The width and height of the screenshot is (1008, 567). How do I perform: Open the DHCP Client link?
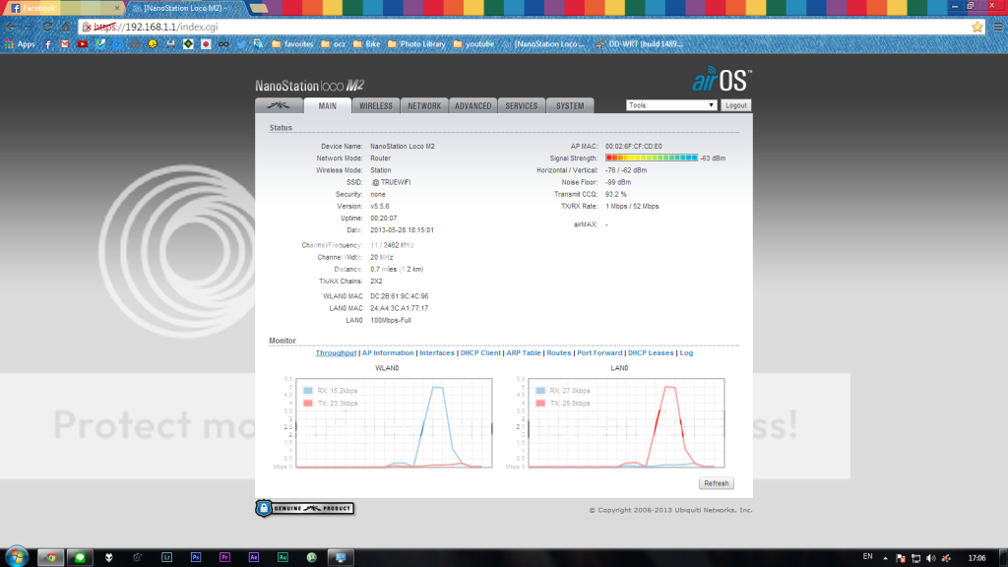(480, 353)
